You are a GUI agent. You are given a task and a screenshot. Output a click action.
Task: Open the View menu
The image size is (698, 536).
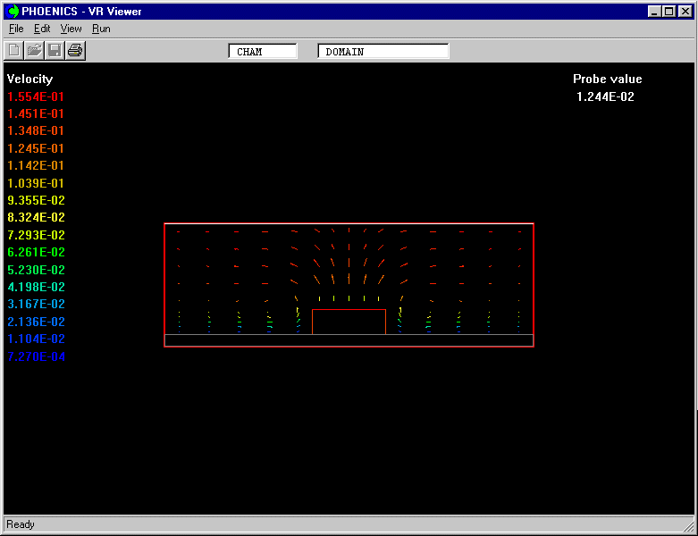(71, 29)
